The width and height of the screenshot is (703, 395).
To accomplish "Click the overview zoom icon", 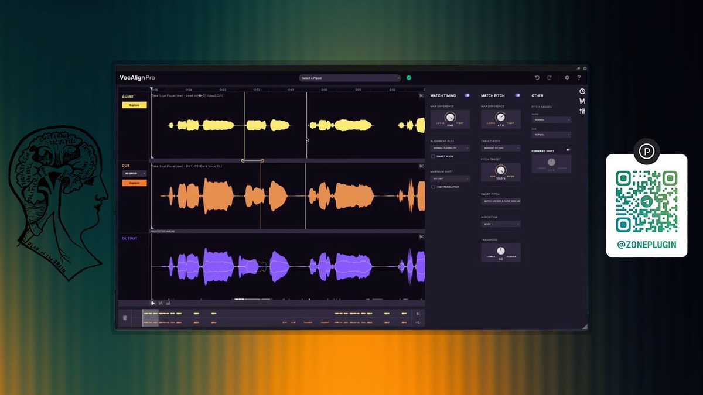I will pos(418,322).
